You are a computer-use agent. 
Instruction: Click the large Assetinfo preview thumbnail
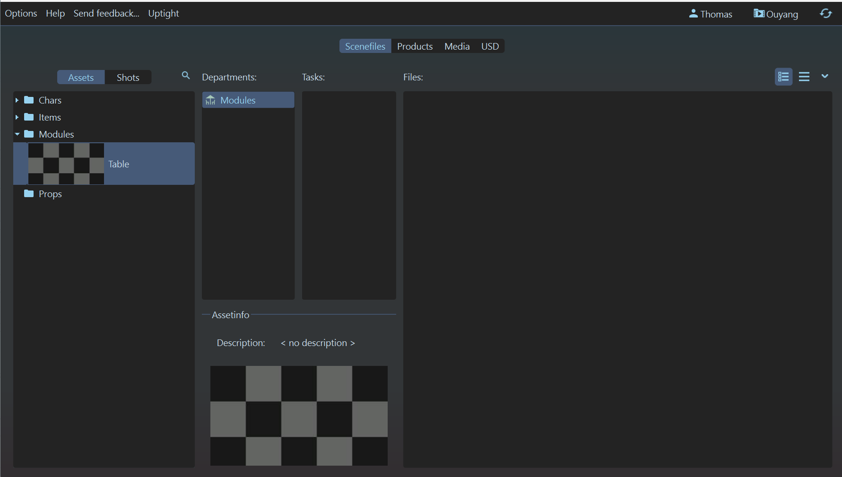(x=299, y=416)
